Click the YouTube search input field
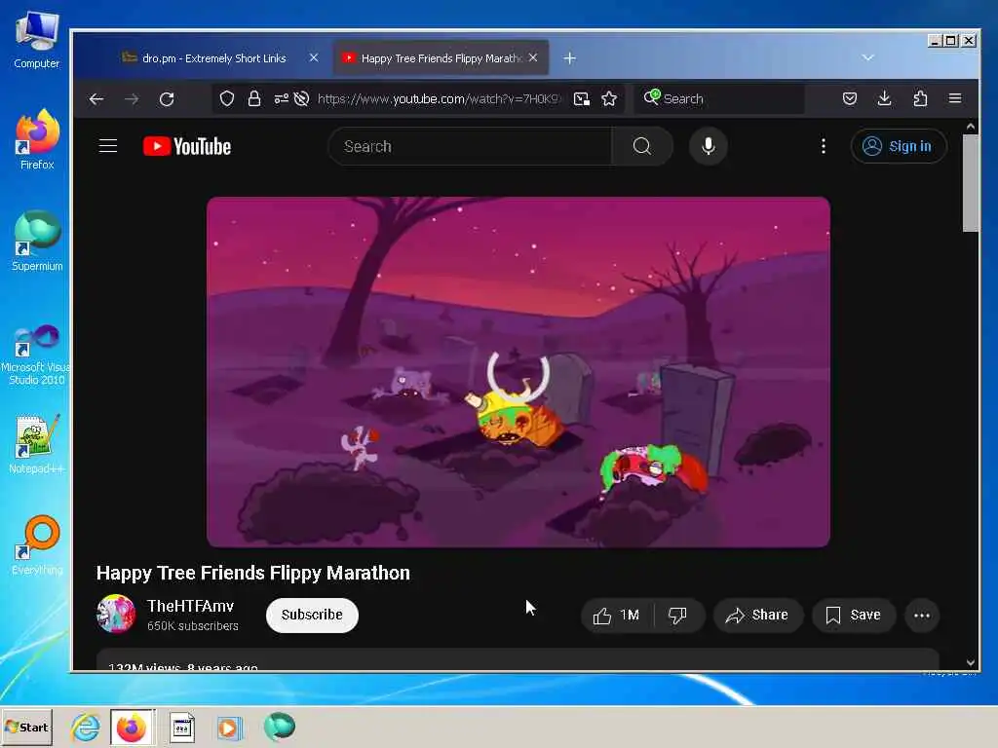 pyautogui.click(x=471, y=146)
